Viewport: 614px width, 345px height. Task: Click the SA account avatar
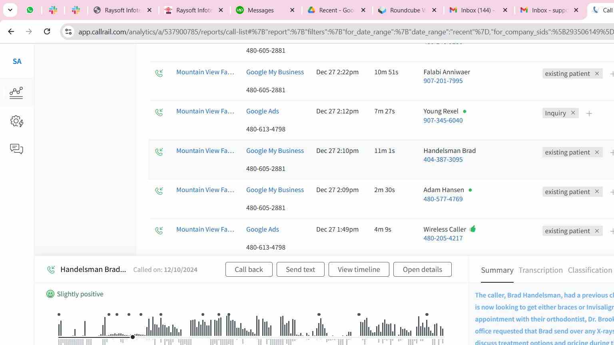(x=17, y=61)
